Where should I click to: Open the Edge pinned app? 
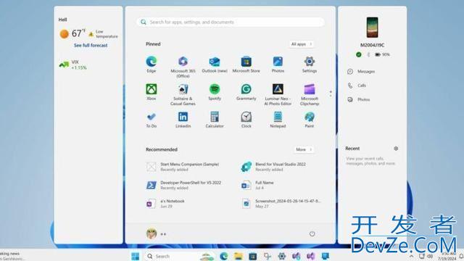click(x=152, y=65)
